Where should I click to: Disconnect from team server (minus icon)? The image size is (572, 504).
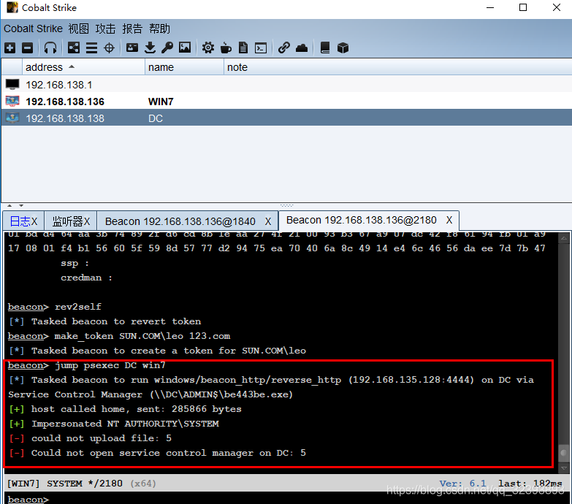point(27,47)
